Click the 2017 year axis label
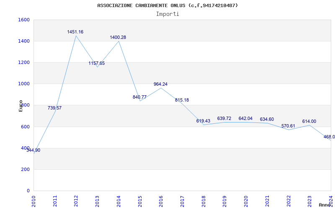Screen dimensions: 335x209 click(182, 201)
